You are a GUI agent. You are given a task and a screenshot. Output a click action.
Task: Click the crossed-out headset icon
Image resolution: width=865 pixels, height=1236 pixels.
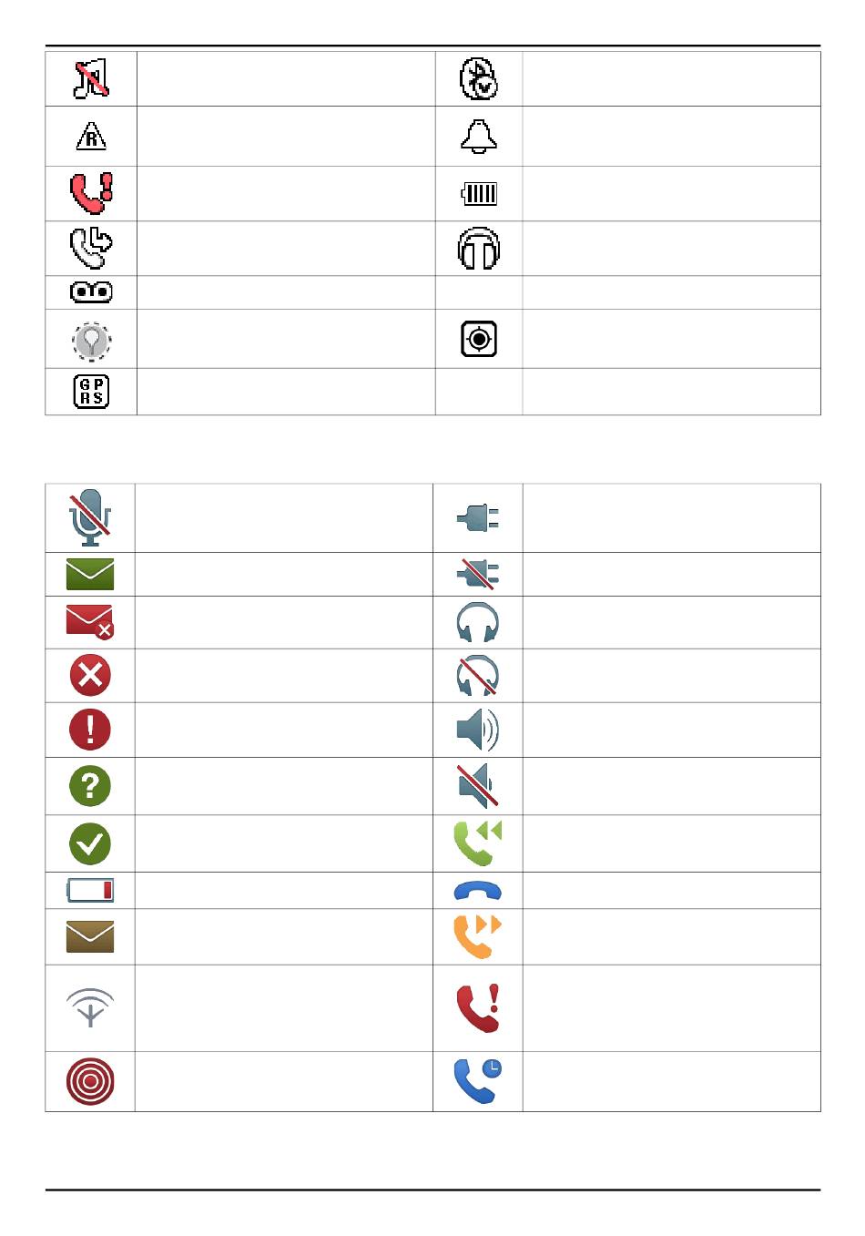tap(478, 676)
